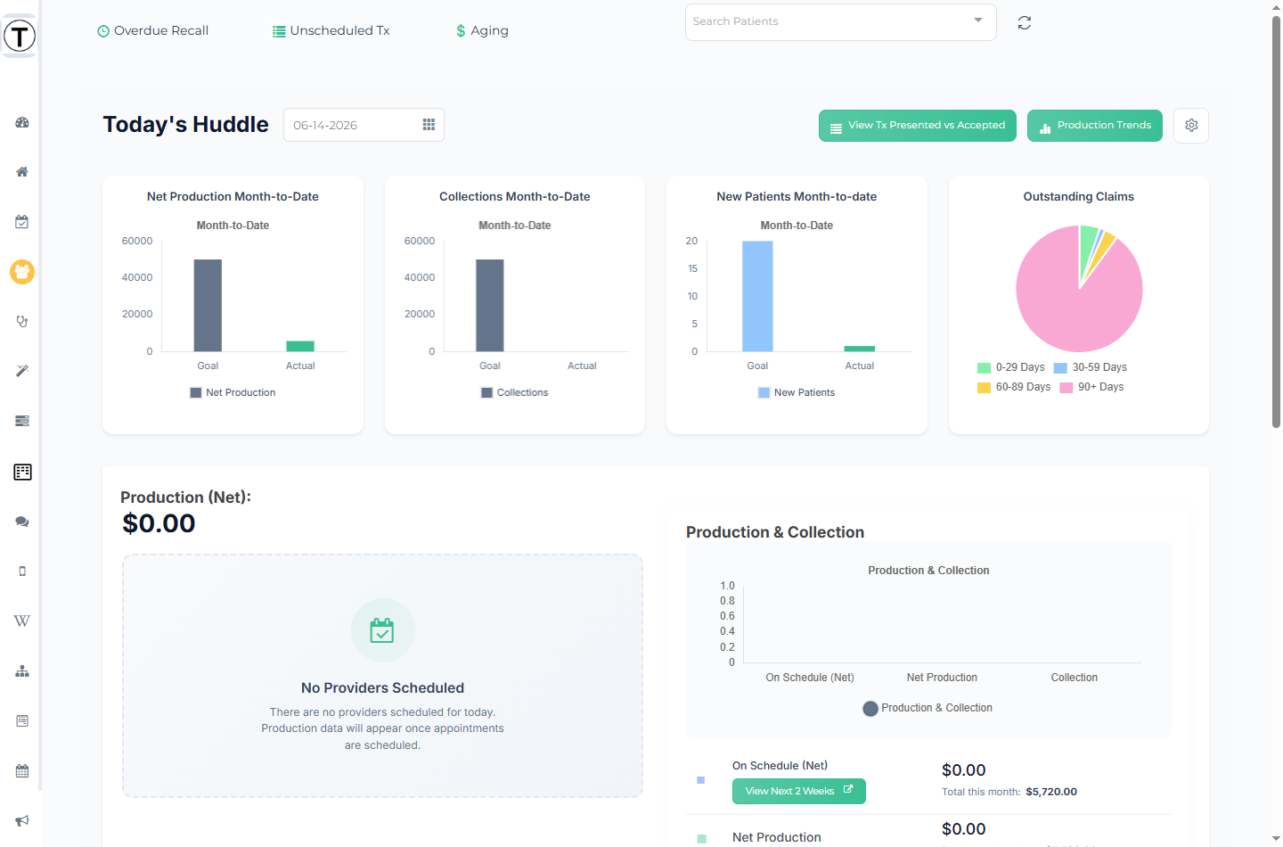Image resolution: width=1283 pixels, height=847 pixels.
Task: Open the calendar grid icon in sidebar
Action: [x=22, y=771]
